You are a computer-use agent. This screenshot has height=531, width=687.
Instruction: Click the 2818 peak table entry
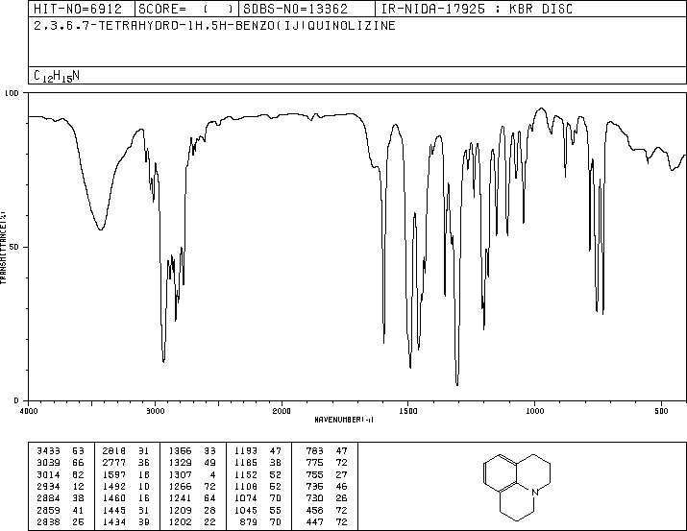[x=114, y=451]
